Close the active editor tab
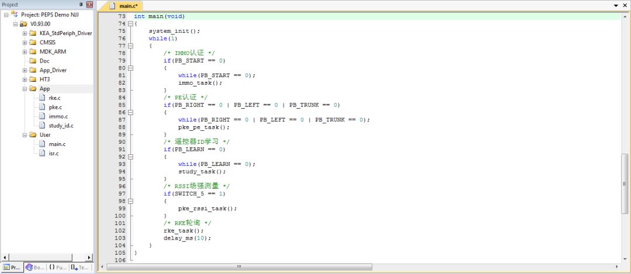Screen dimensions: 631x274 click(x=625, y=6)
